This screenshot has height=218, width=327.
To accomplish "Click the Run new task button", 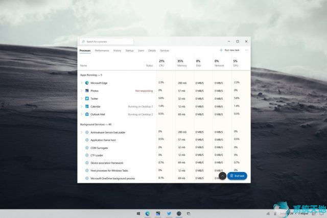I will (229, 50).
